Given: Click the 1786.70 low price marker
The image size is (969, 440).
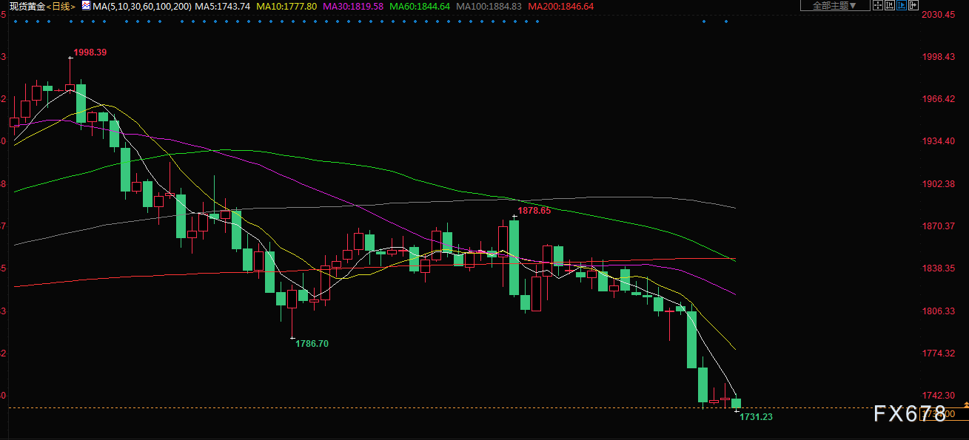Looking at the screenshot, I should (312, 343).
